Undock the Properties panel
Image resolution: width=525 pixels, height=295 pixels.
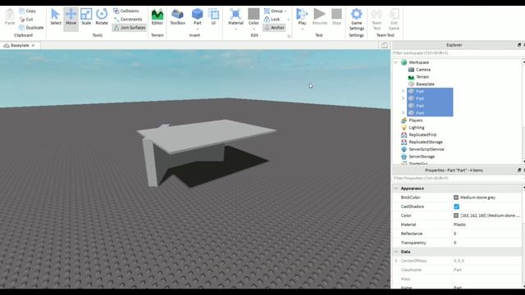[x=519, y=170]
